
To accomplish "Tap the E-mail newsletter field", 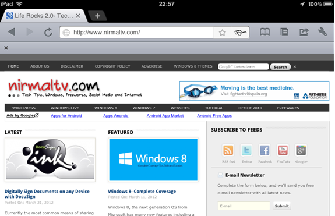I will tap(244, 206).
